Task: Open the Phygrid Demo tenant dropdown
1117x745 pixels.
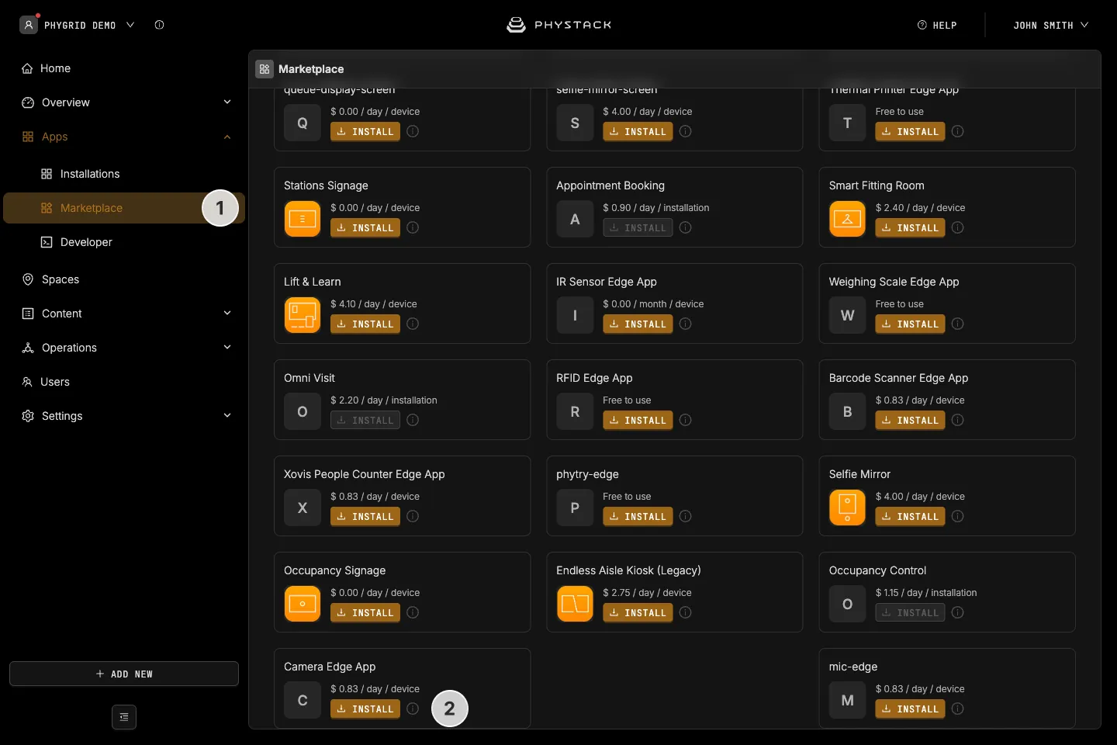Action: (x=78, y=25)
